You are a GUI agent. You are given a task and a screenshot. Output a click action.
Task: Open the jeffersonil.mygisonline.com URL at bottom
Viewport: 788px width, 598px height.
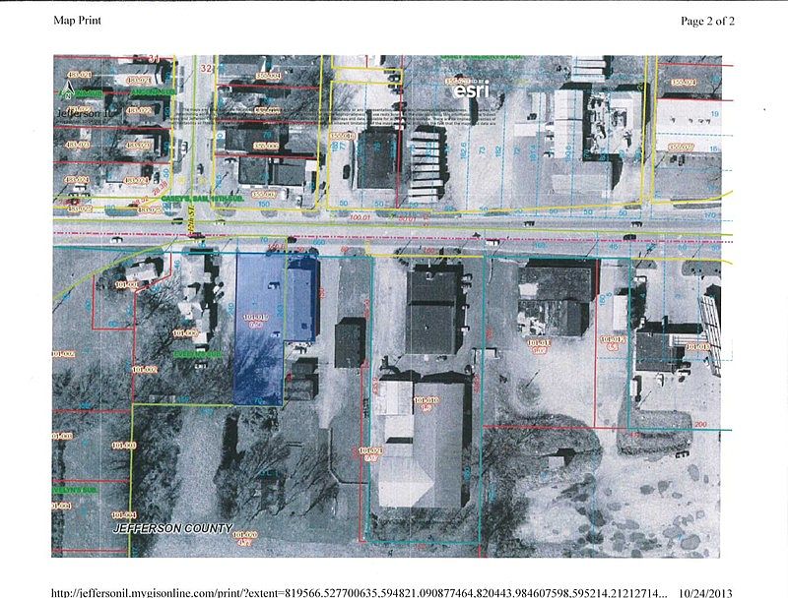[361, 593]
